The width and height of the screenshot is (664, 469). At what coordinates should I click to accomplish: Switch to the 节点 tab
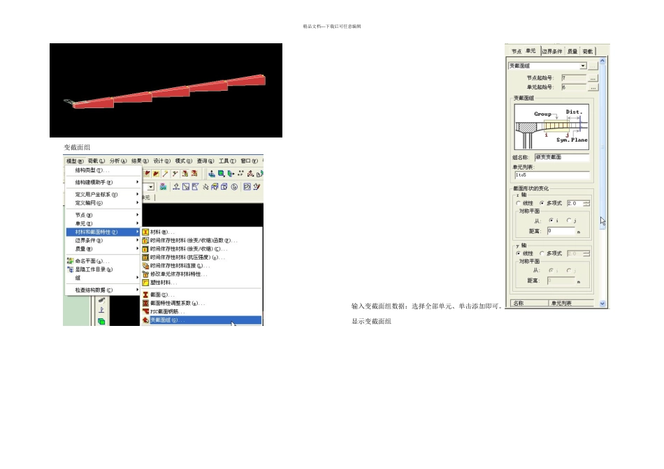point(517,52)
